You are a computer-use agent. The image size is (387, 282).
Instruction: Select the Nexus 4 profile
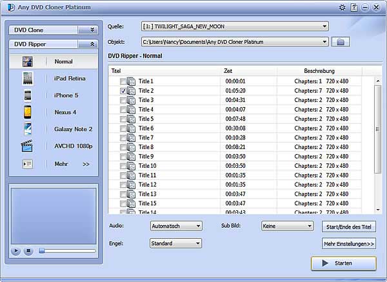65,112
